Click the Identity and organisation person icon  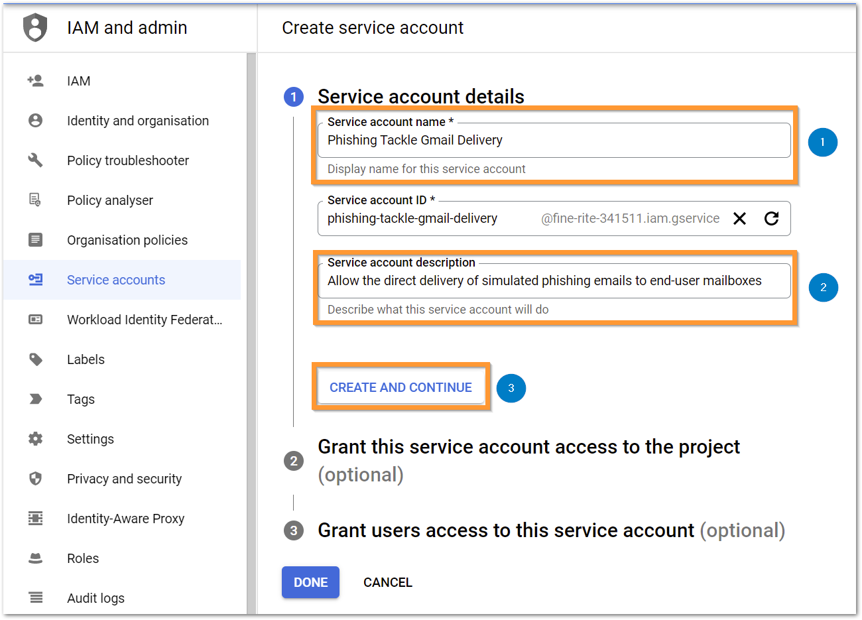coord(35,121)
